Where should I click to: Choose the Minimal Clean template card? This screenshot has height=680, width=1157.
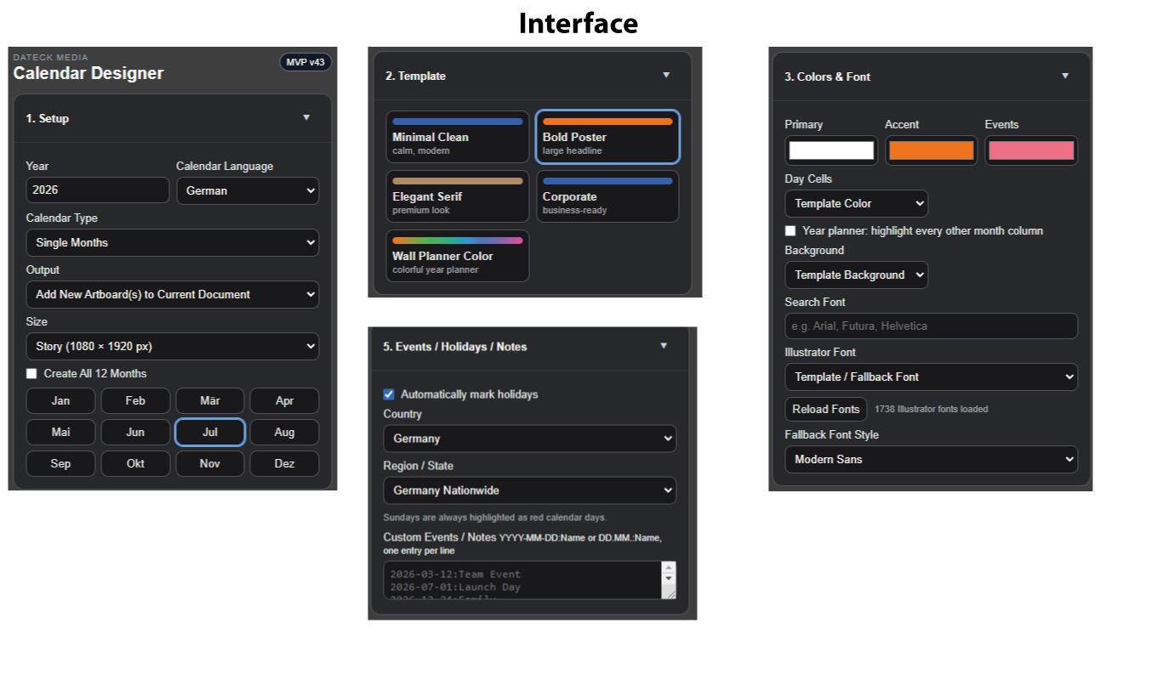coord(458,137)
